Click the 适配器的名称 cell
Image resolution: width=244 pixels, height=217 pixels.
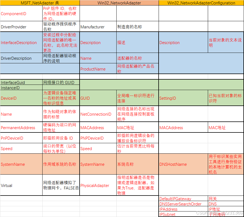click(138, 58)
